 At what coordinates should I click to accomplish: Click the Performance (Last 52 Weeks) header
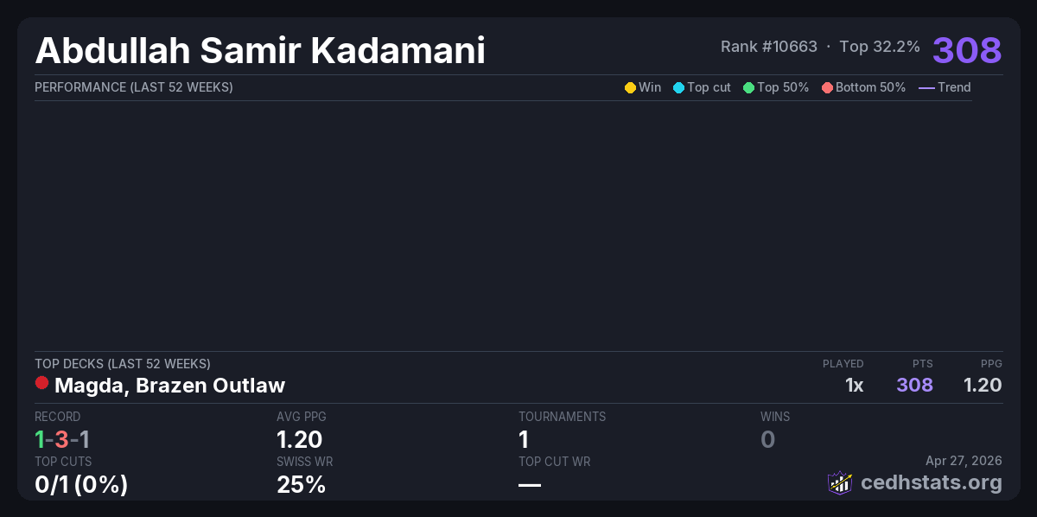click(134, 87)
